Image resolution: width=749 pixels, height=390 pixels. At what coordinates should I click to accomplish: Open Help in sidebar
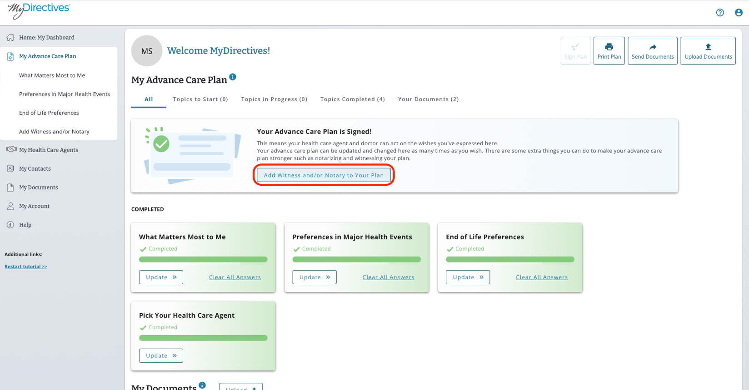click(x=25, y=225)
